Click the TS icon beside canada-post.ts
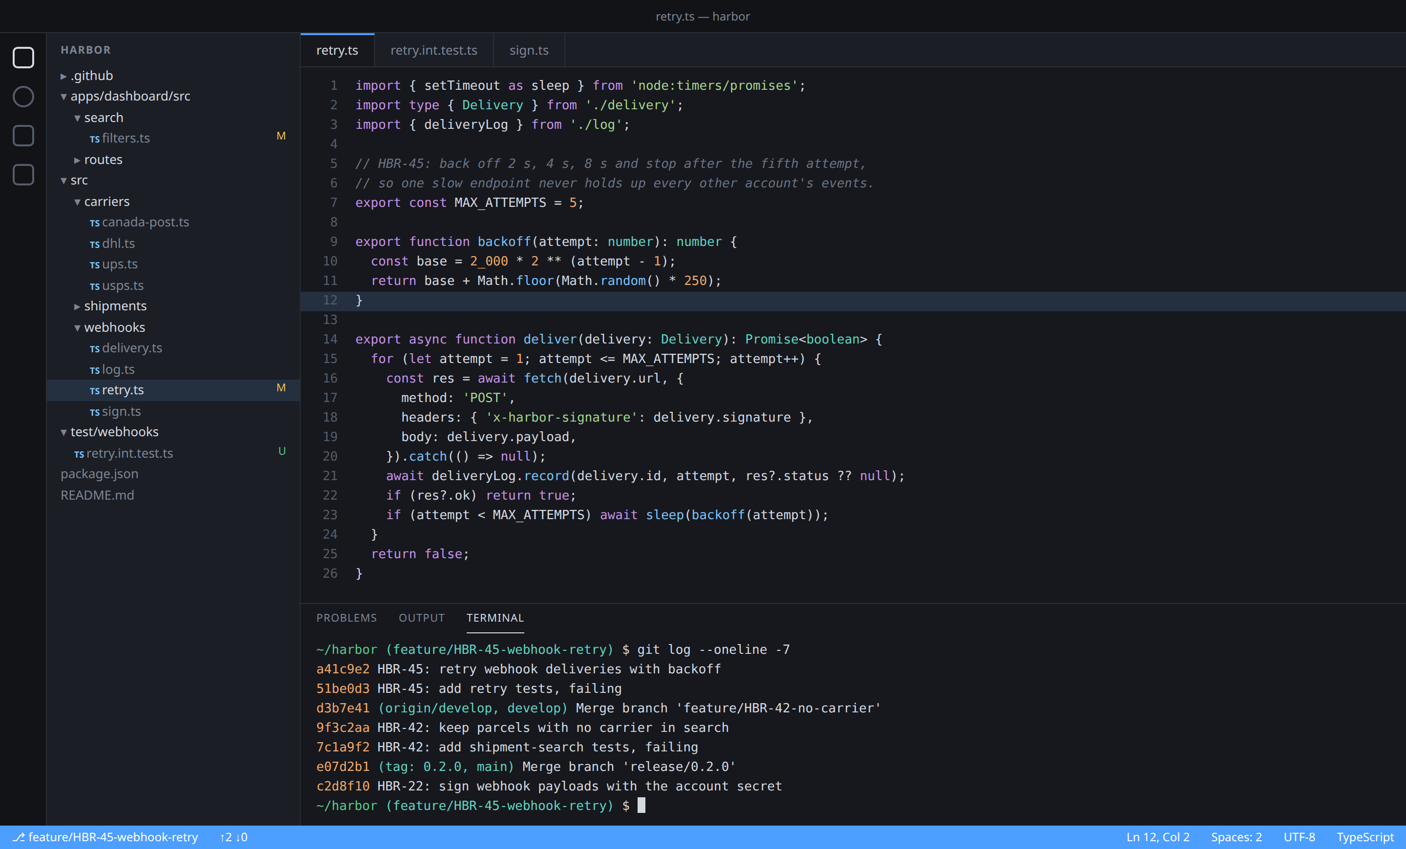This screenshot has height=849, width=1406. pyautogui.click(x=95, y=222)
